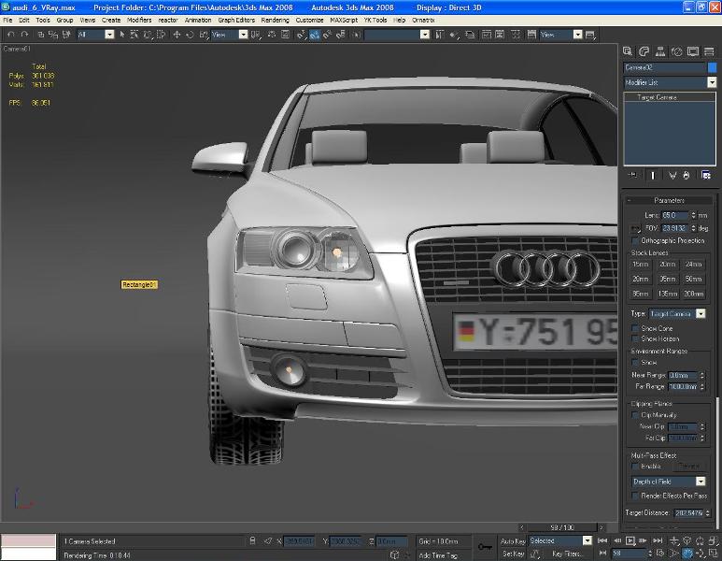
Task: Select the 35mm stock lens button
Action: [667, 279]
